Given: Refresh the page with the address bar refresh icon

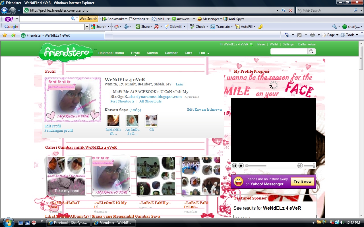Looking at the screenshot, I should click(284, 10).
